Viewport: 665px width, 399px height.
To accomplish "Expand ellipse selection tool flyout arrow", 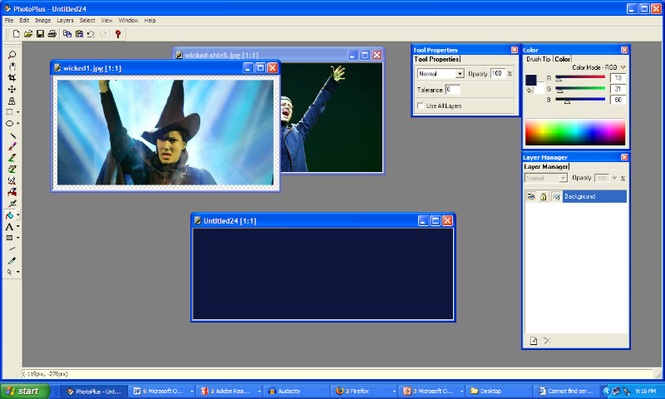I will (17, 123).
